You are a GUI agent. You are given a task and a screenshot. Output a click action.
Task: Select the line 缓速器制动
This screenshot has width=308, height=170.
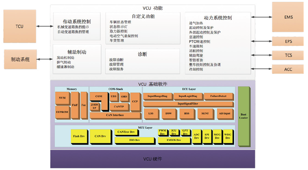pyautogui.click(x=65, y=67)
